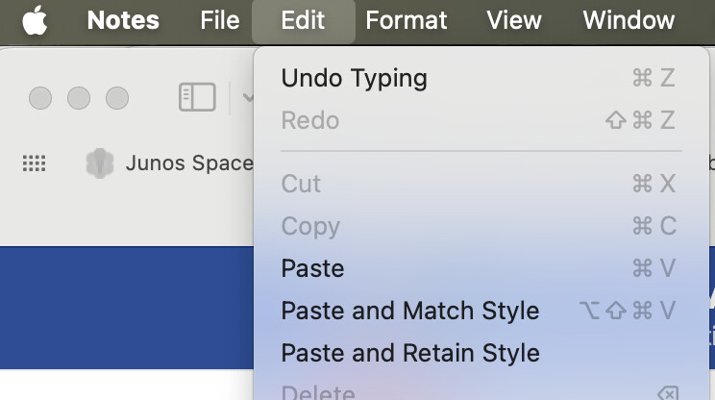Choose the plain Paste command
This screenshot has height=400, width=715.
312,268
